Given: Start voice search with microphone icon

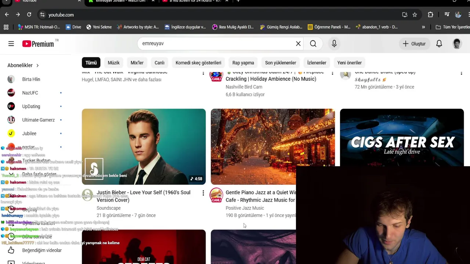Looking at the screenshot, I should [334, 44].
